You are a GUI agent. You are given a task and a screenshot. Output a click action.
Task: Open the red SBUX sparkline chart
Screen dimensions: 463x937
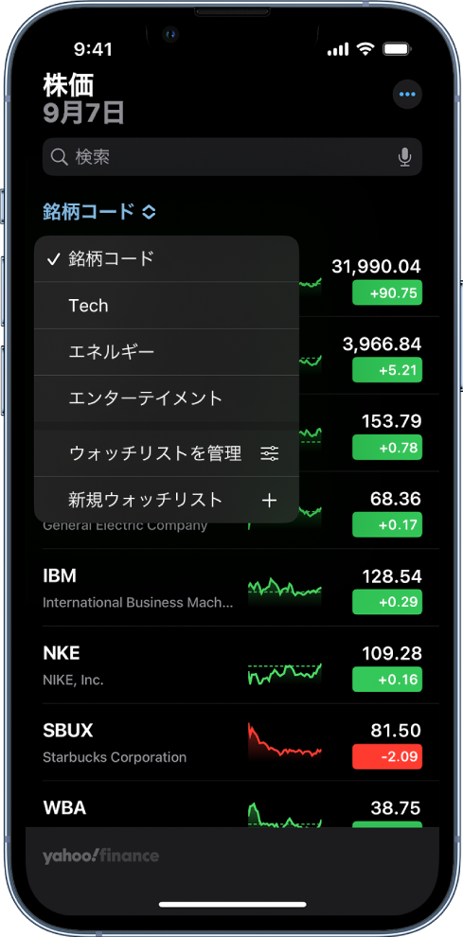pyautogui.click(x=285, y=741)
